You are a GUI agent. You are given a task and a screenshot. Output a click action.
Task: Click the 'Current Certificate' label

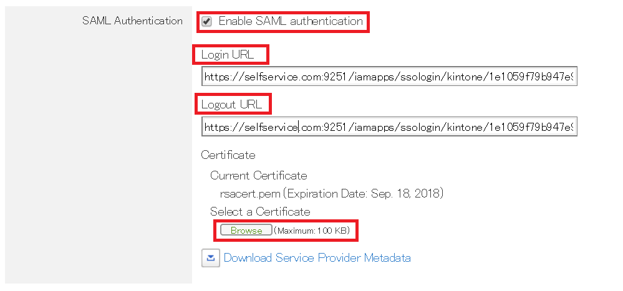pyautogui.click(x=258, y=176)
